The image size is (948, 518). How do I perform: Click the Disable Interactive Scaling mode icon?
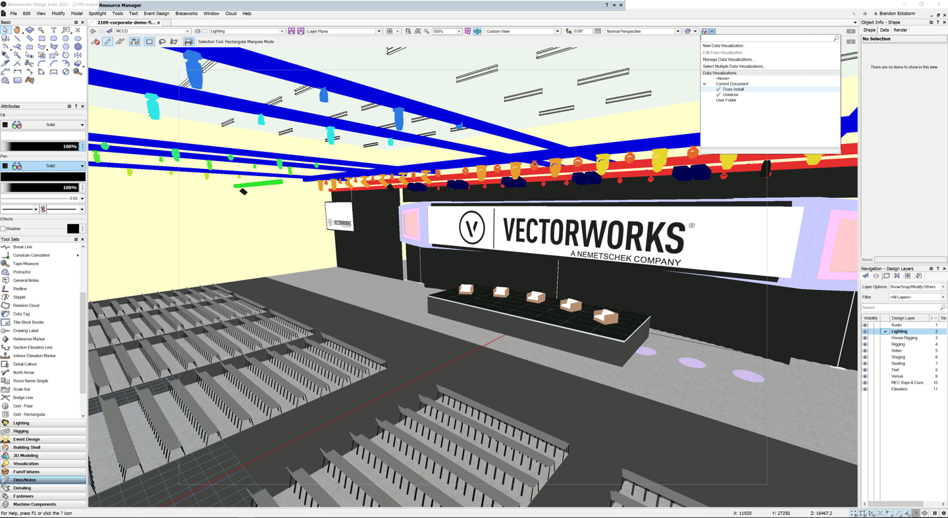pos(95,41)
